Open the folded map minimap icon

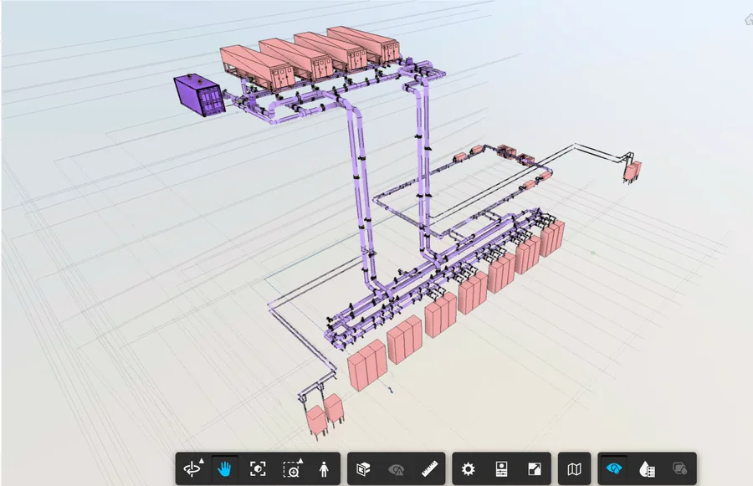[x=574, y=468]
